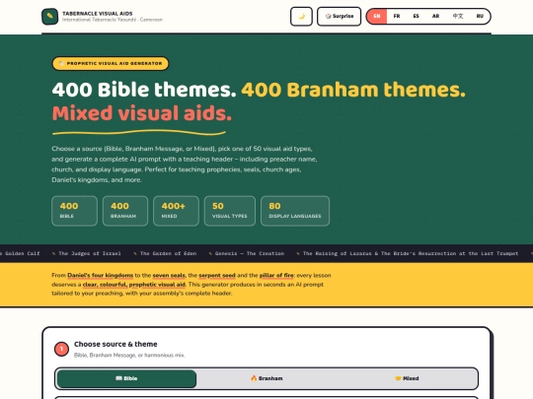Screen dimensions: 533x399
Task: Click the 80 Display Languages stat card
Action: pyautogui.click(x=295, y=211)
